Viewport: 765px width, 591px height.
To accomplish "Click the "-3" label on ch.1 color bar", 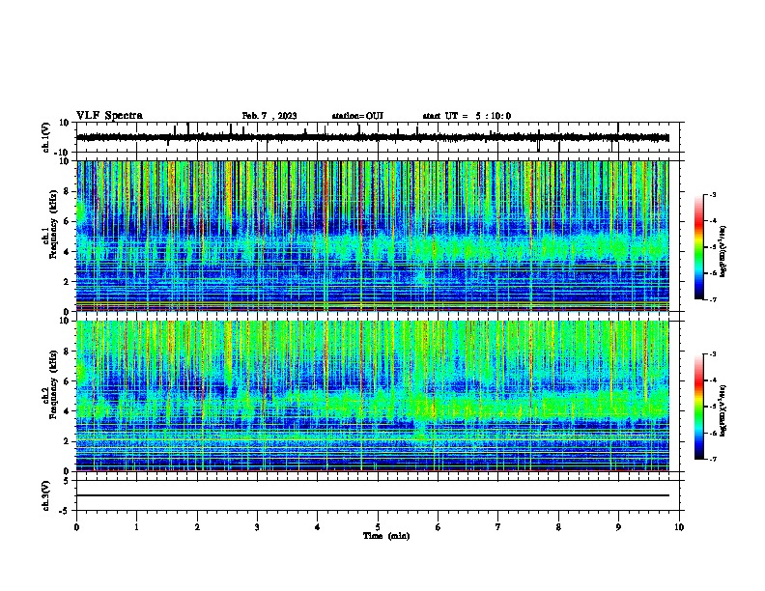I will point(712,194).
